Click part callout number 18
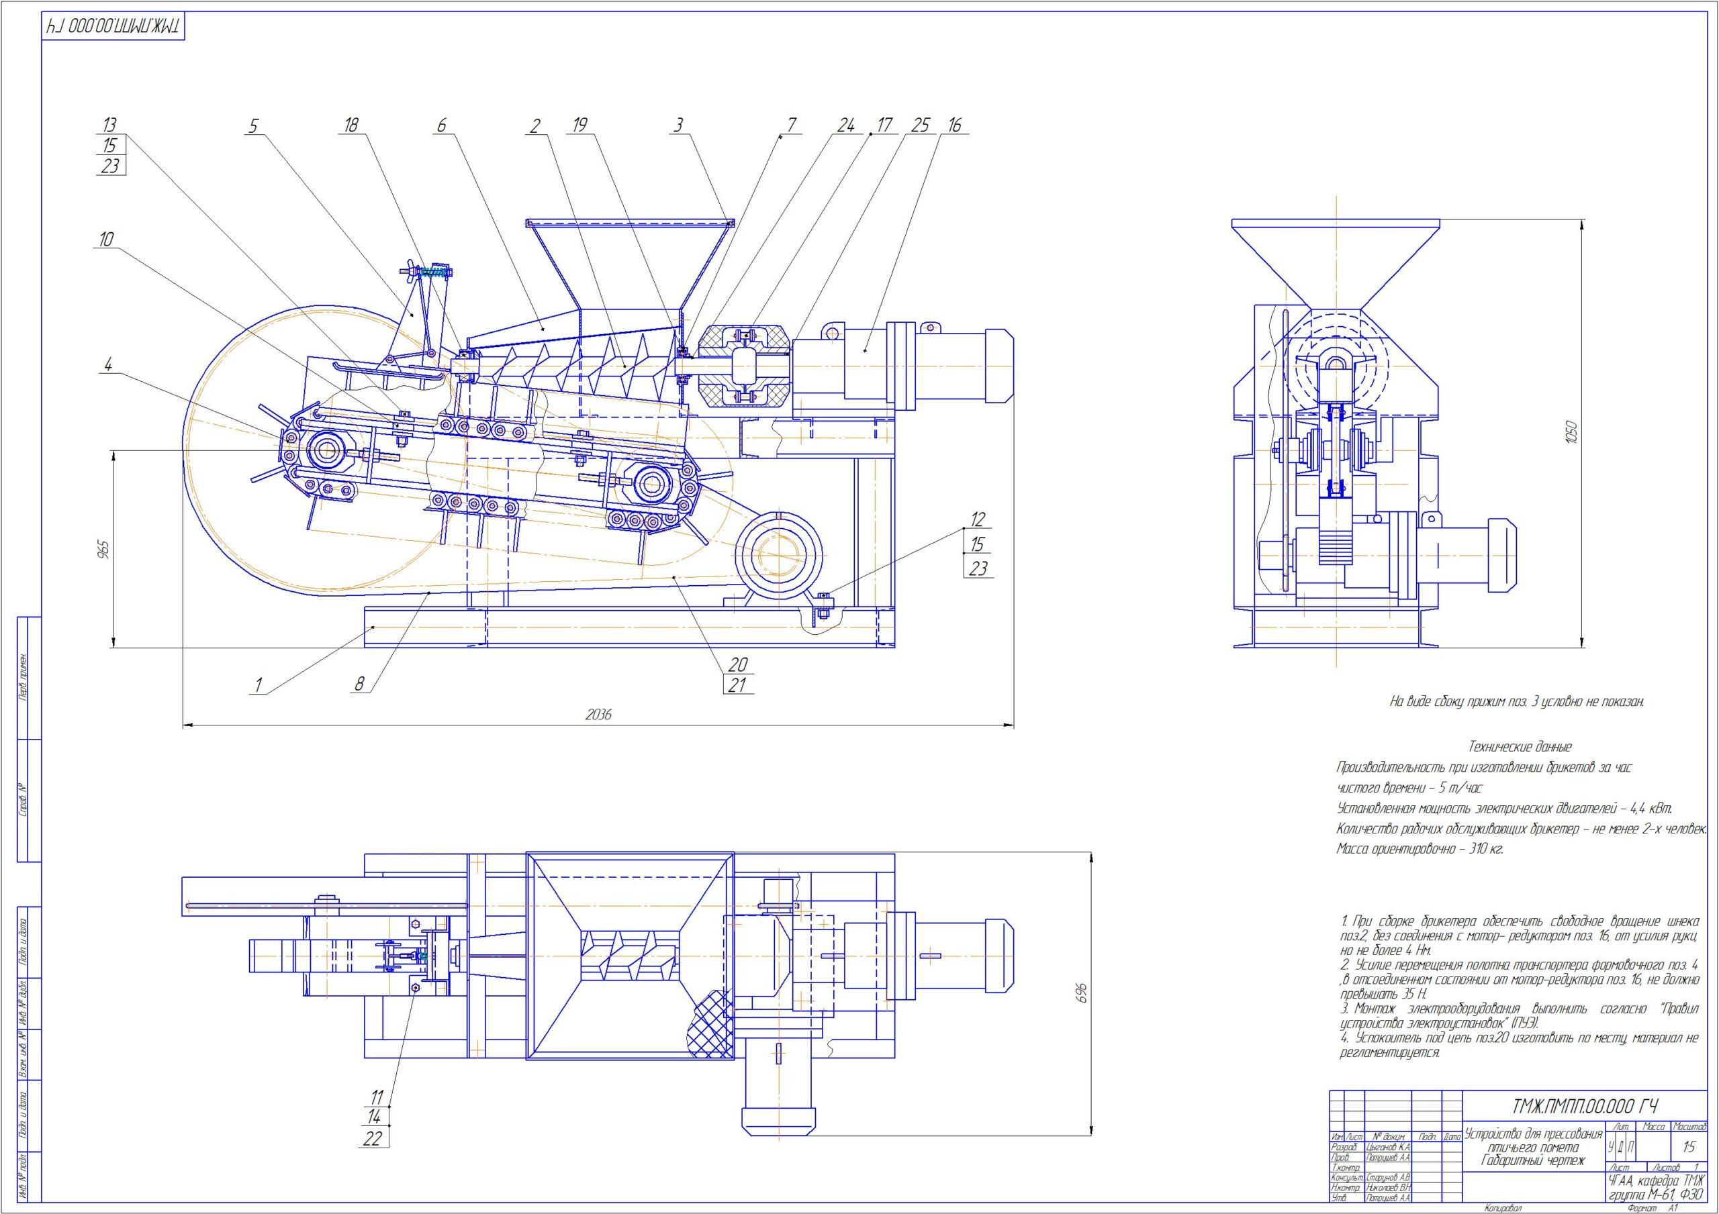The height and width of the screenshot is (1214, 1719). click(x=351, y=125)
